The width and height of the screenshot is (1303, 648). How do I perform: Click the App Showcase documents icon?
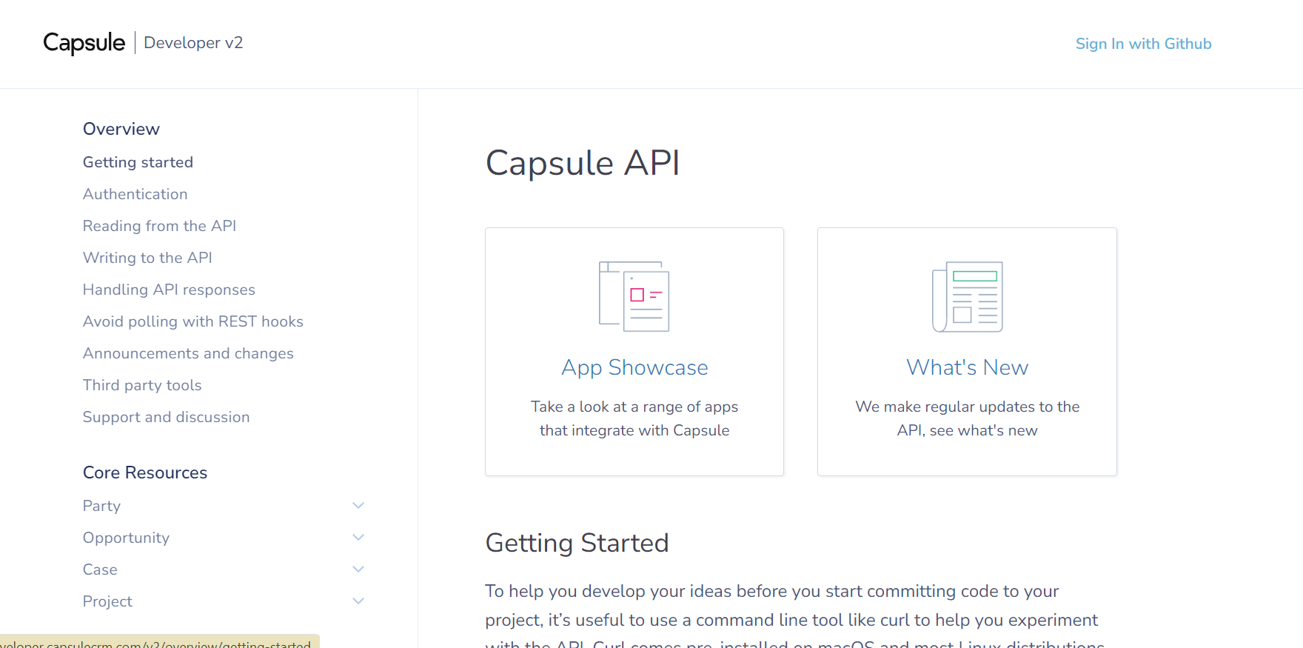point(634,296)
